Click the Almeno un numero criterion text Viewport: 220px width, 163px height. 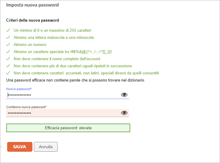[x=30, y=45]
